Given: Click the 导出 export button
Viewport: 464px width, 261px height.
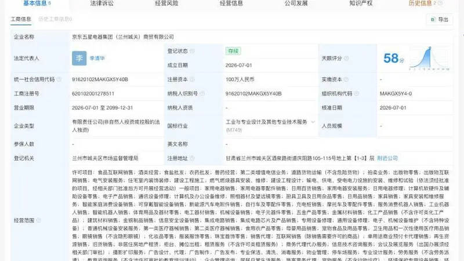Looking at the screenshot, I should point(440,20).
